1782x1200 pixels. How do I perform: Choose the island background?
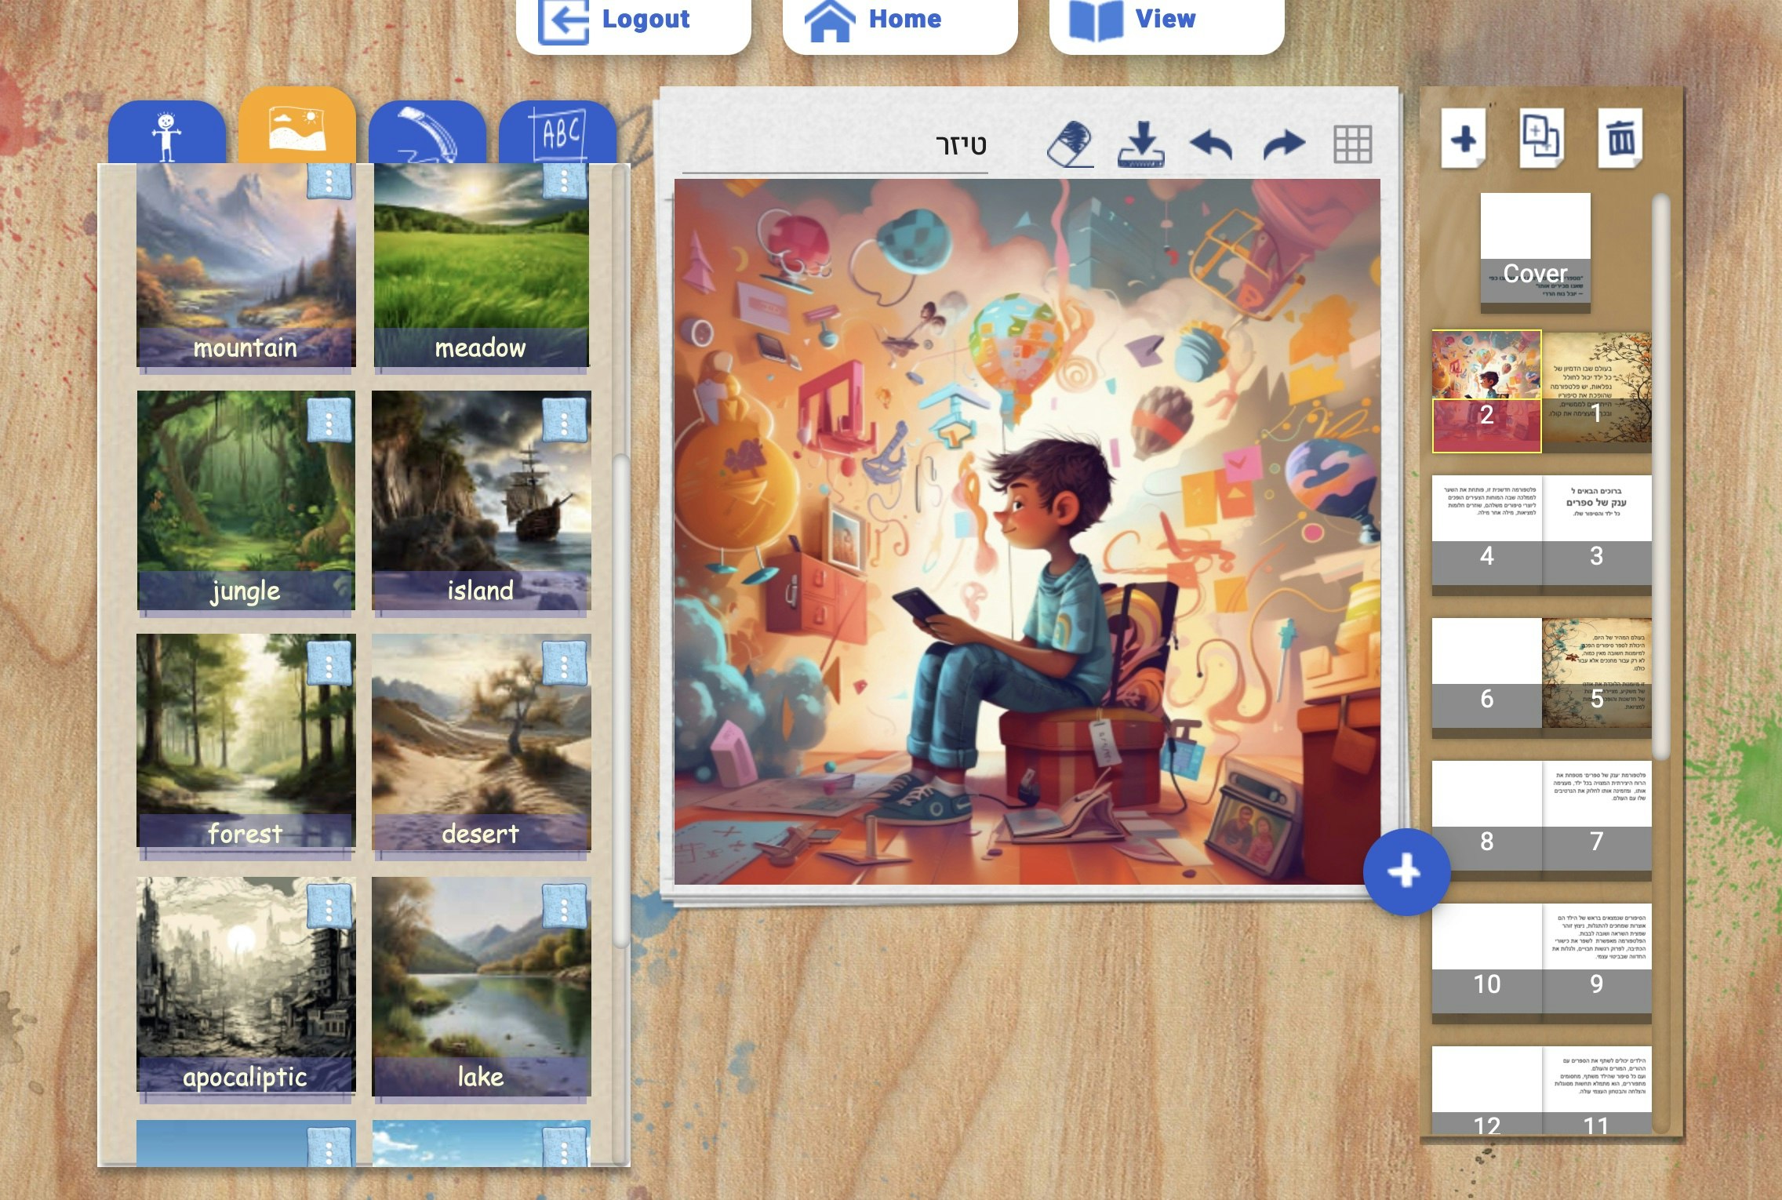(x=481, y=500)
